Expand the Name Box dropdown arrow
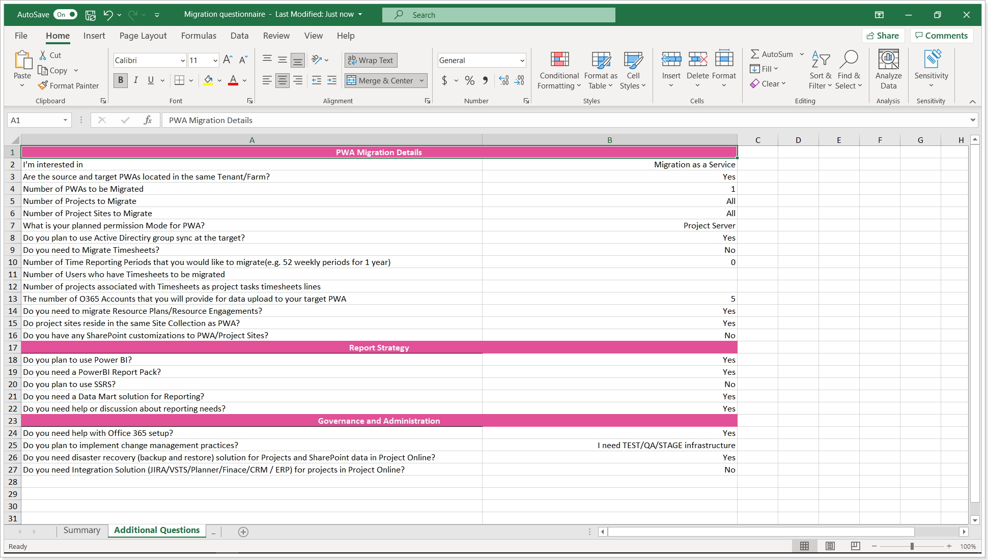The image size is (988, 560). [x=65, y=120]
